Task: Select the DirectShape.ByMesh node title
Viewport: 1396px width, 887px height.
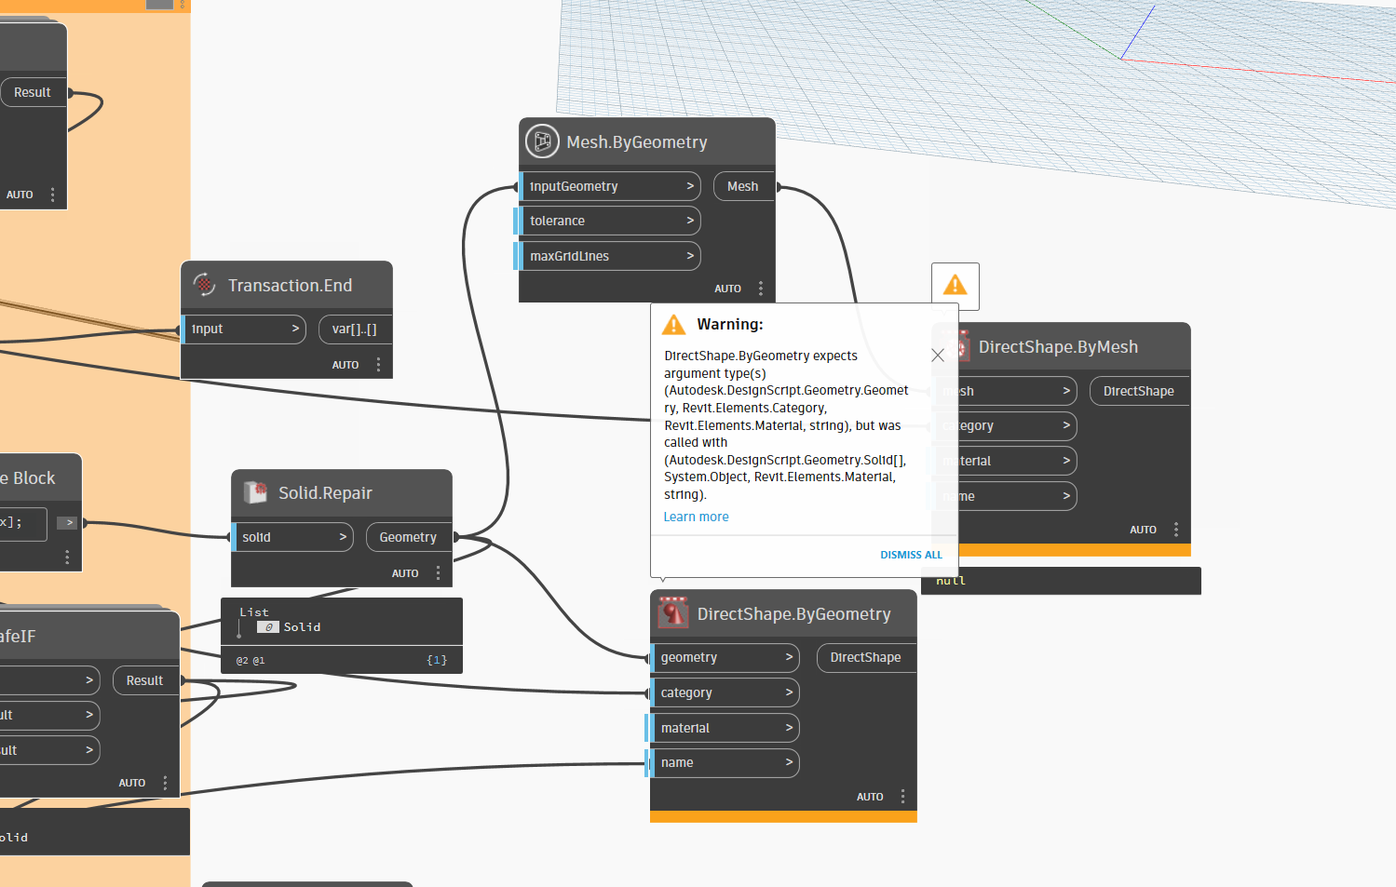Action: coord(1058,347)
